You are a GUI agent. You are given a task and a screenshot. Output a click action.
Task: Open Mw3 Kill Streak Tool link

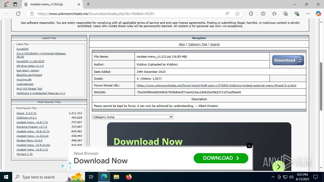tap(29, 88)
